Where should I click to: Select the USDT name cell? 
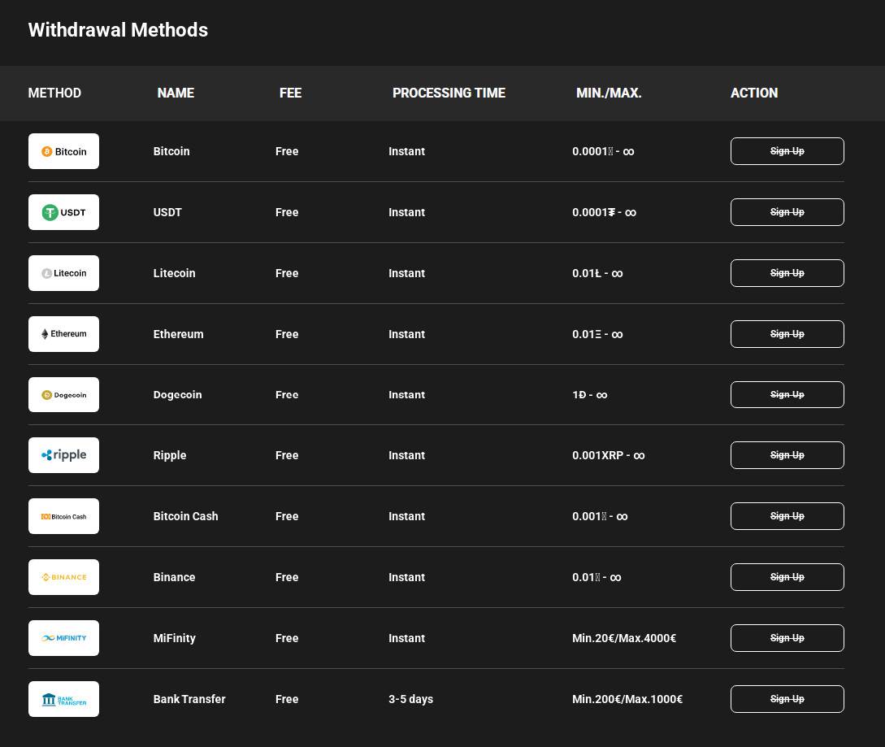(167, 212)
